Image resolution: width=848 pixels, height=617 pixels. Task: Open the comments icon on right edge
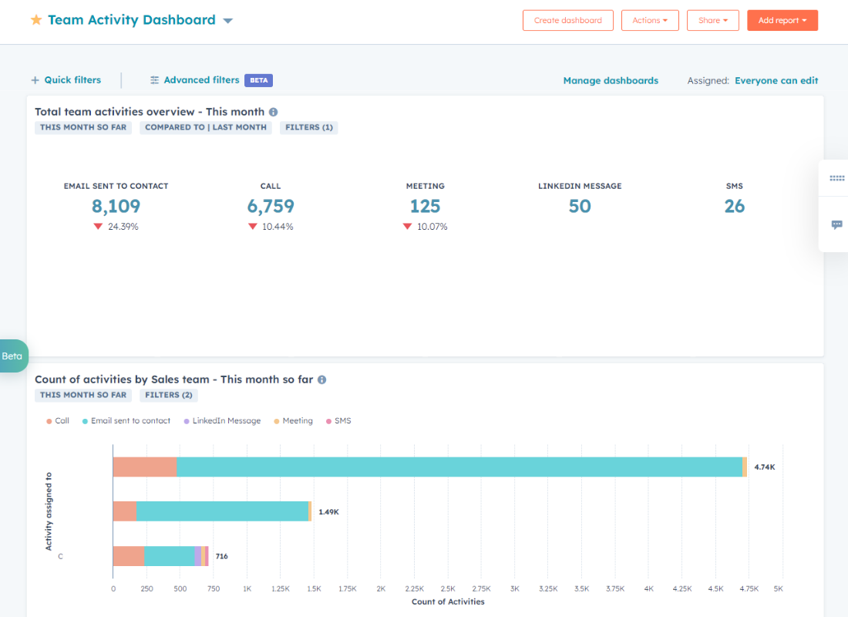tap(836, 224)
